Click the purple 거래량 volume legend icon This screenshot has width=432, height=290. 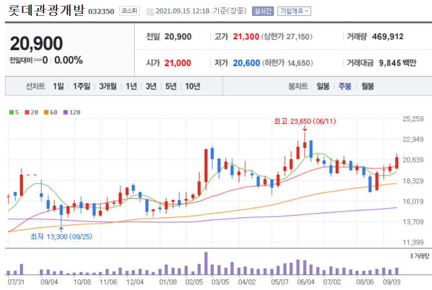pos(412,256)
